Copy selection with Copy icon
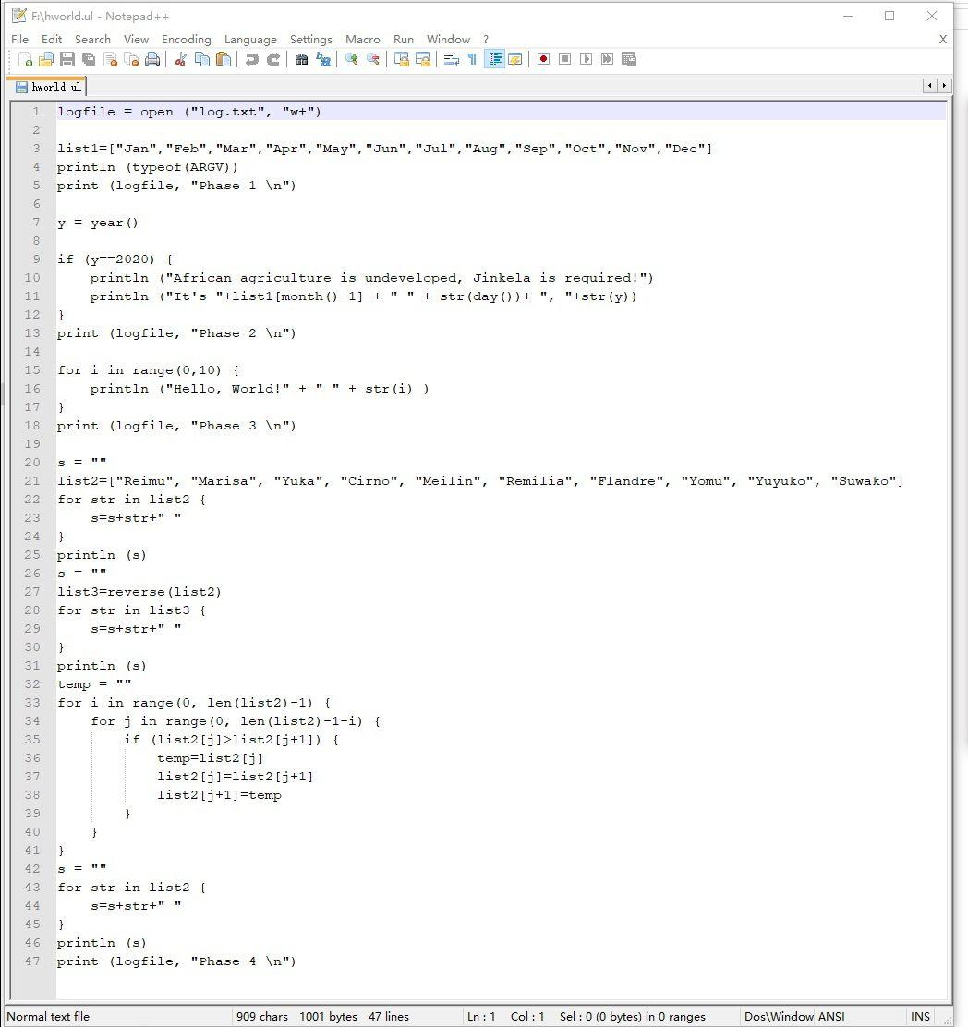The width and height of the screenshot is (968, 1027). [202, 60]
